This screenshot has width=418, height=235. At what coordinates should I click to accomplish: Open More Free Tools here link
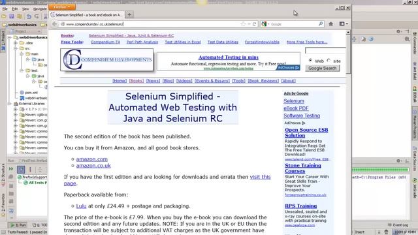(307, 42)
